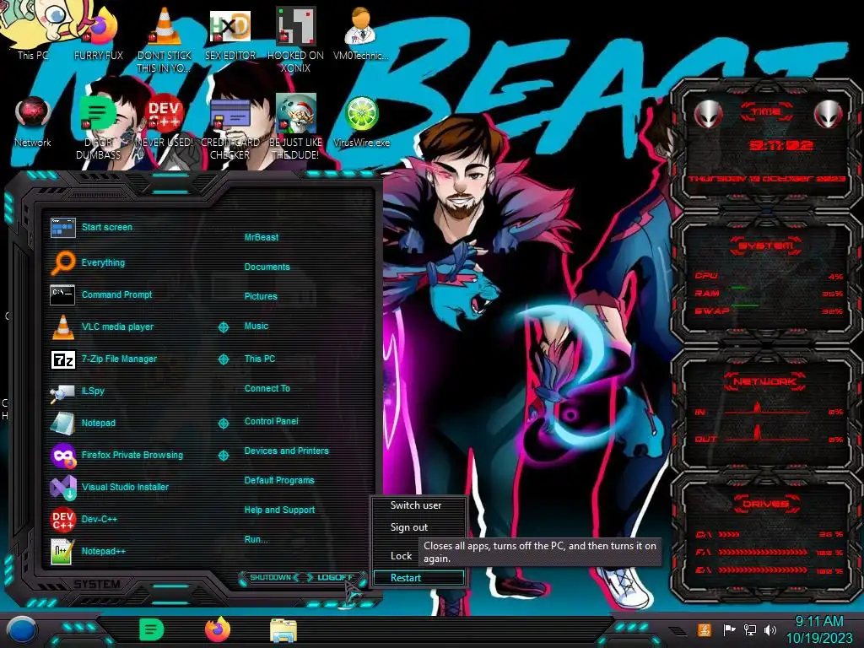Open the FURRY FUX Firefox desktop shortcut
The image size is (864, 648).
coord(99,35)
